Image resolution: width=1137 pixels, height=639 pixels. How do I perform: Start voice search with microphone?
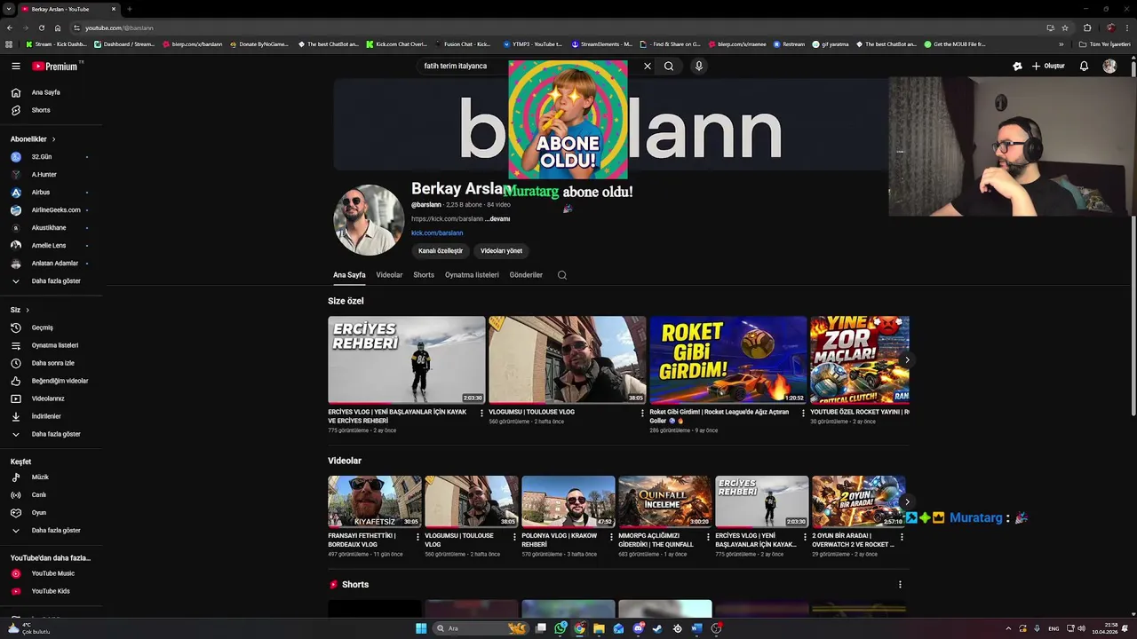click(699, 66)
